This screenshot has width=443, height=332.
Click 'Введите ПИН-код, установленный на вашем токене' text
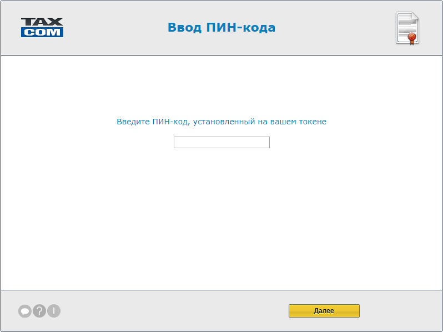tap(221, 122)
